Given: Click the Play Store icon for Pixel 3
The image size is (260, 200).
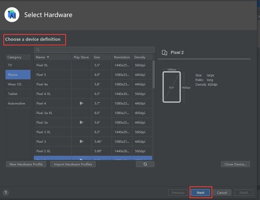Looking at the screenshot, I should (x=81, y=142).
